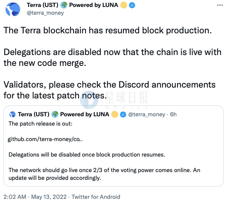Image resolution: width=228 pixels, height=200 pixels.
Task: Open the github.com/terra-money link
Action: pyautogui.click(x=45, y=139)
